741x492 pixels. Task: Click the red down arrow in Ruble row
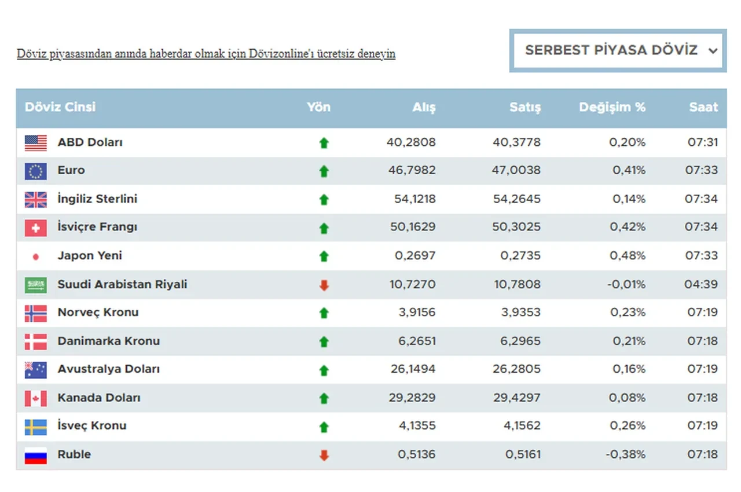click(324, 455)
